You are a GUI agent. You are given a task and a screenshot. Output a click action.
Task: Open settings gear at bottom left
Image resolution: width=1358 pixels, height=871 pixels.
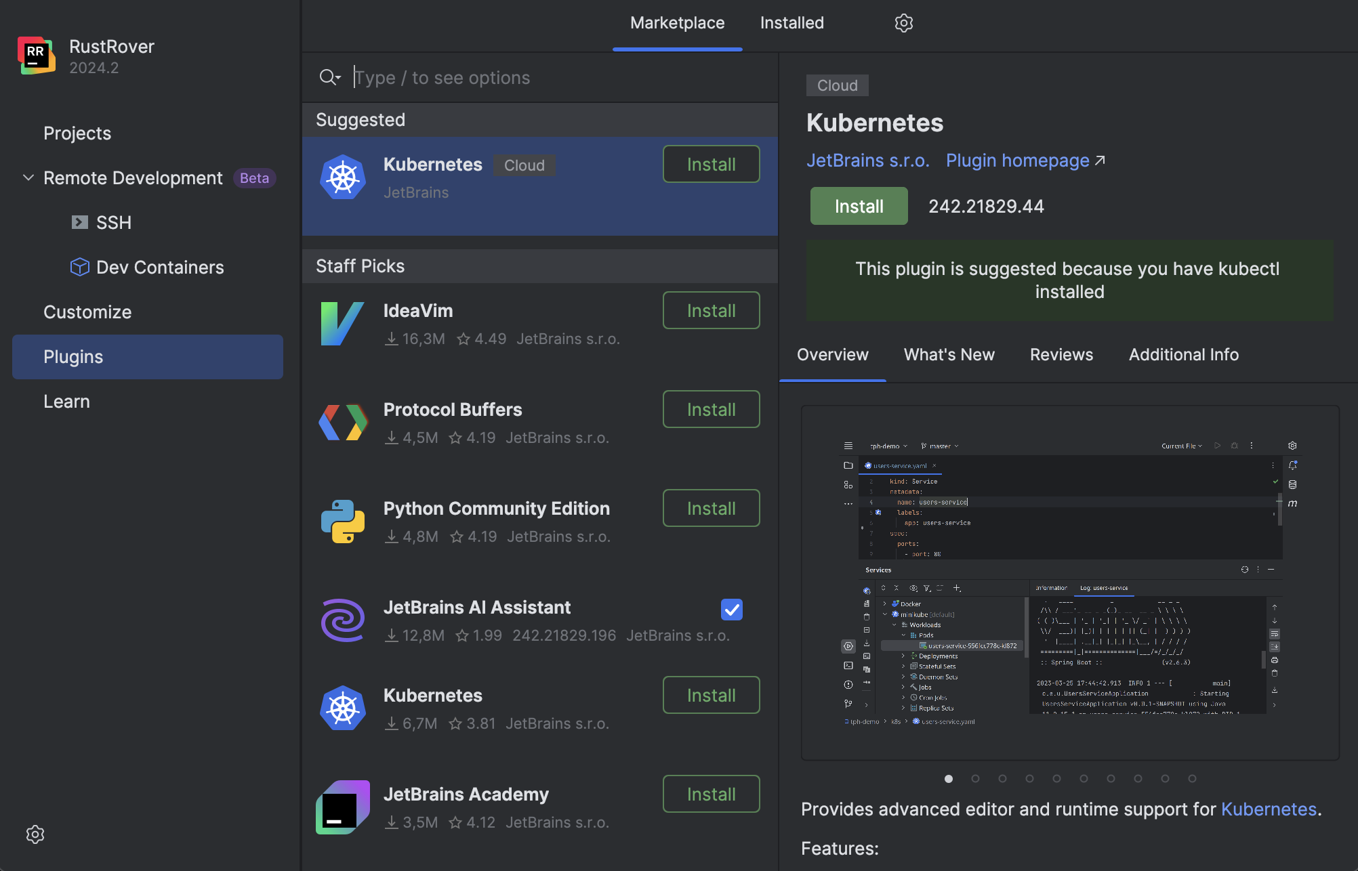click(35, 834)
